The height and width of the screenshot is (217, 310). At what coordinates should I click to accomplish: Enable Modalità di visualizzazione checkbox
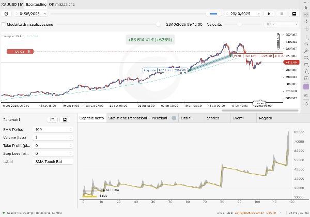coord(4,24)
